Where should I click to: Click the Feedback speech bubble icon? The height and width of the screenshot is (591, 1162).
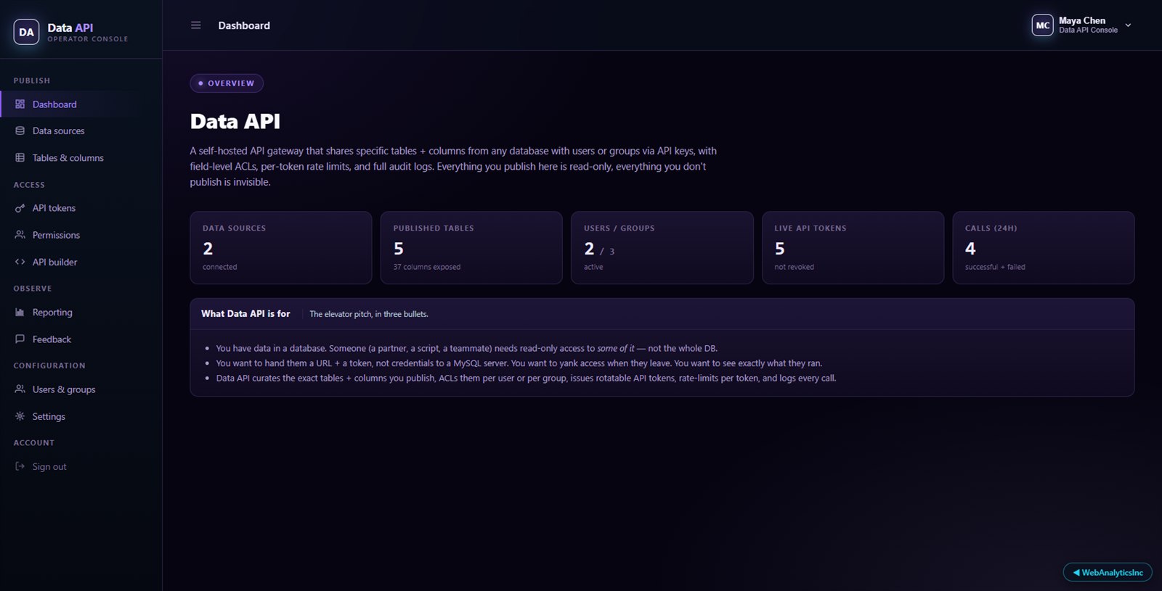point(20,339)
